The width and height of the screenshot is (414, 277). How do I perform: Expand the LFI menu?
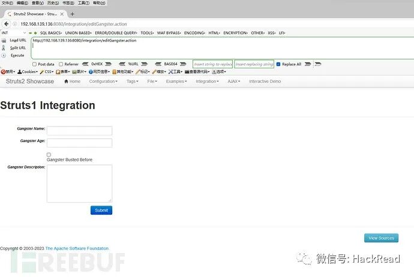click(x=282, y=33)
